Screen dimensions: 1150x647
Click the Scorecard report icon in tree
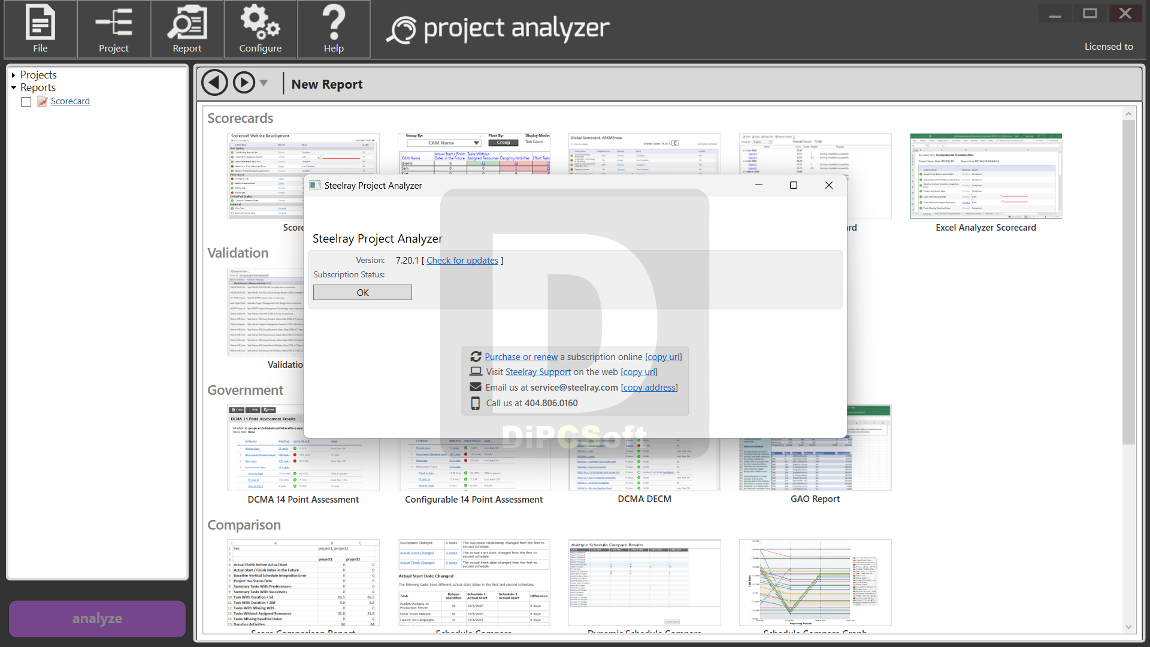pos(42,101)
